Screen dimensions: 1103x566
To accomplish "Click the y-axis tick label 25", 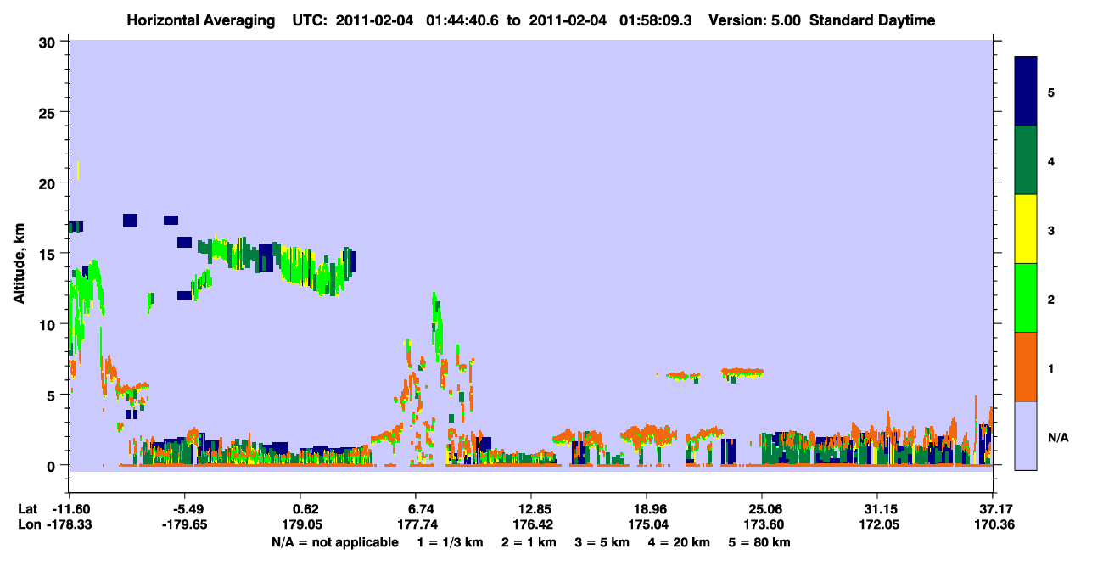I will (48, 112).
